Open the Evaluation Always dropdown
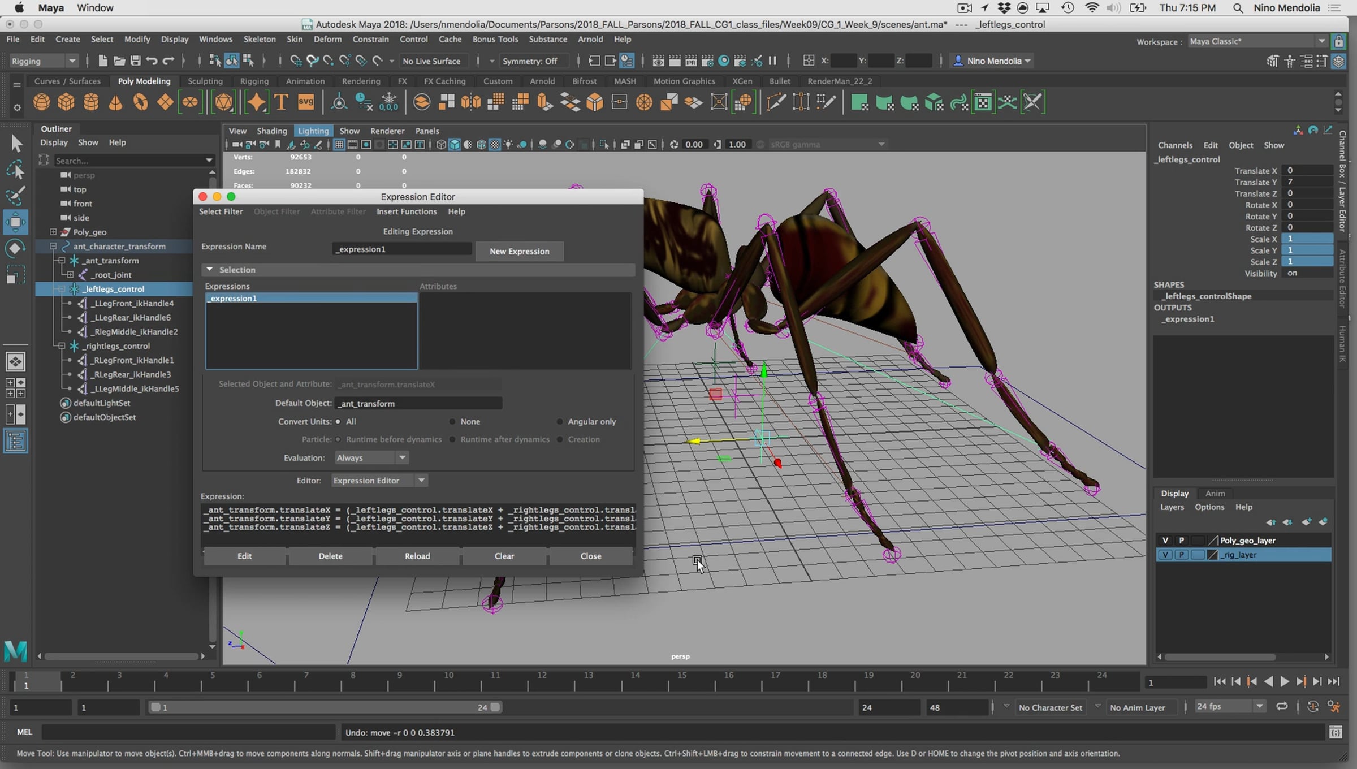1357x769 pixels. click(371, 458)
